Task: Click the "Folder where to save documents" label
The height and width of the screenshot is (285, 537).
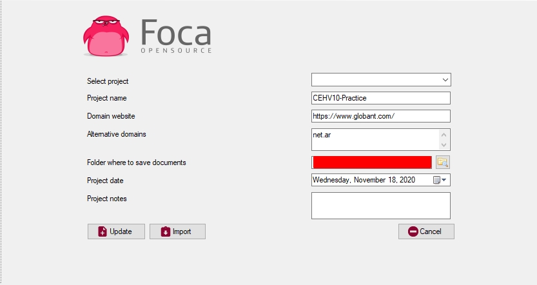Action: point(136,162)
